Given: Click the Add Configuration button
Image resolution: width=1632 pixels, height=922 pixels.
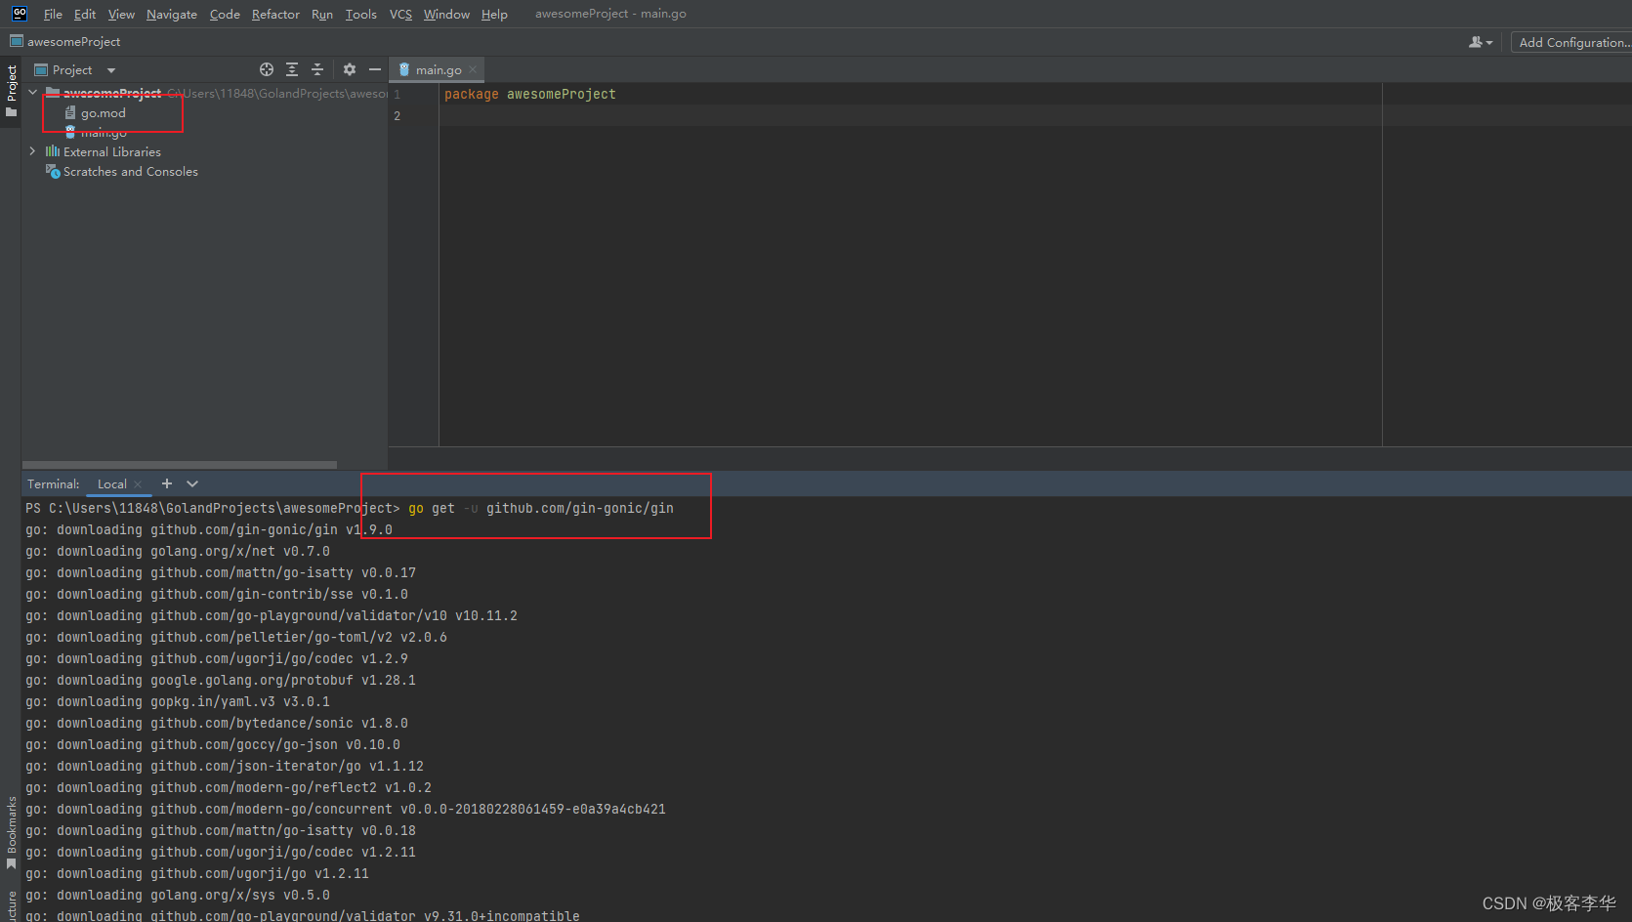Looking at the screenshot, I should 1573,42.
